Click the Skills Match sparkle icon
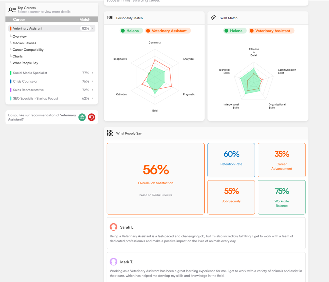Viewport: 329px width, 282px height. pos(213,18)
